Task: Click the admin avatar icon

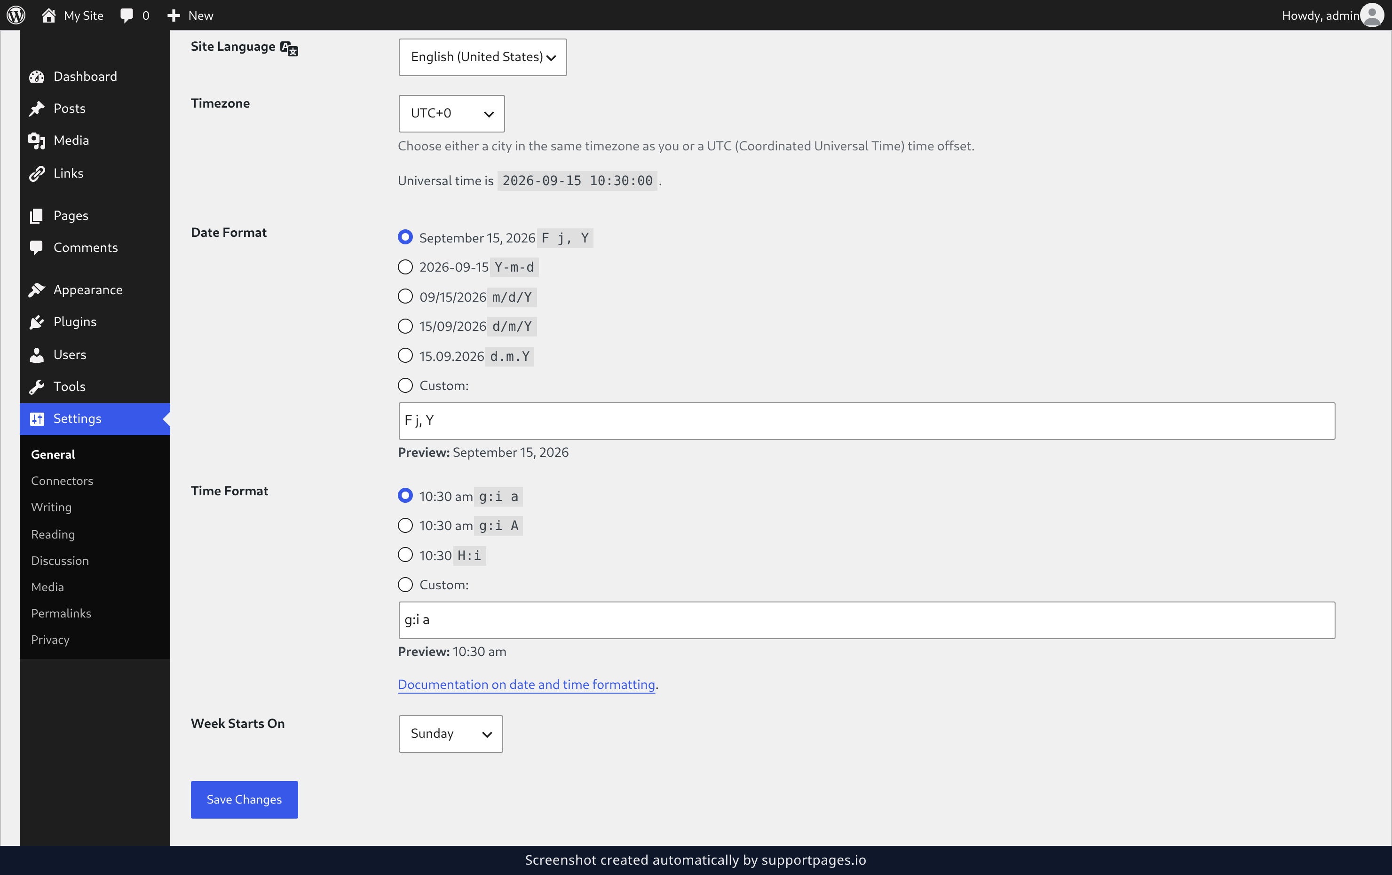Action: coord(1372,15)
